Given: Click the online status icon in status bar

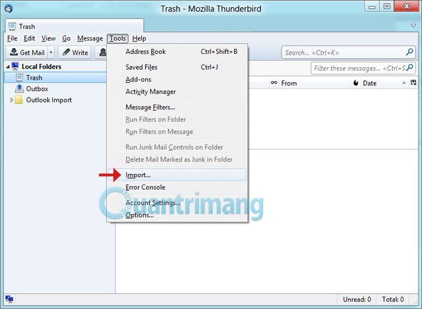Looking at the screenshot, I should [9, 299].
